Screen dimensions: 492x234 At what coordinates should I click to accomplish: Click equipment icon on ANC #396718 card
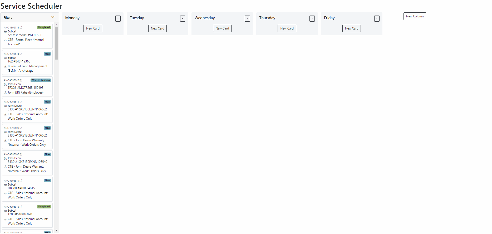coord(5,32)
